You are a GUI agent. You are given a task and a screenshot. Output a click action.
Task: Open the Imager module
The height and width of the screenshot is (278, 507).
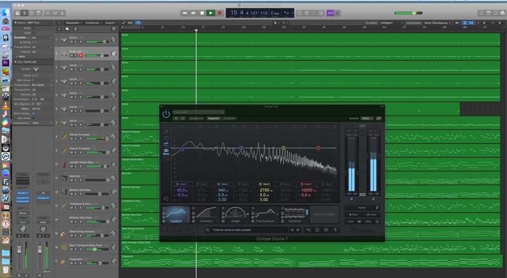tap(235, 215)
